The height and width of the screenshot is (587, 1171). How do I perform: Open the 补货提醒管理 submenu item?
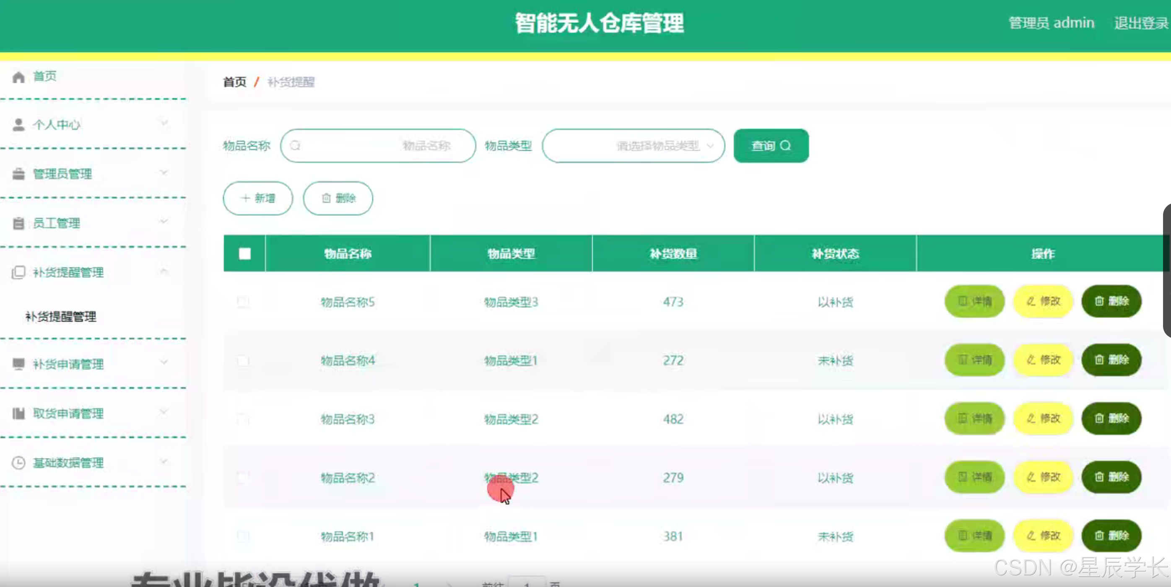click(60, 316)
